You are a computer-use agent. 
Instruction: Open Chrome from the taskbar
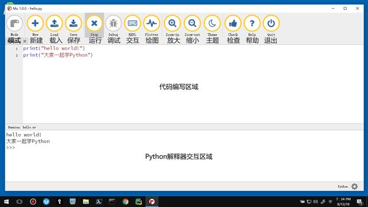point(125,202)
